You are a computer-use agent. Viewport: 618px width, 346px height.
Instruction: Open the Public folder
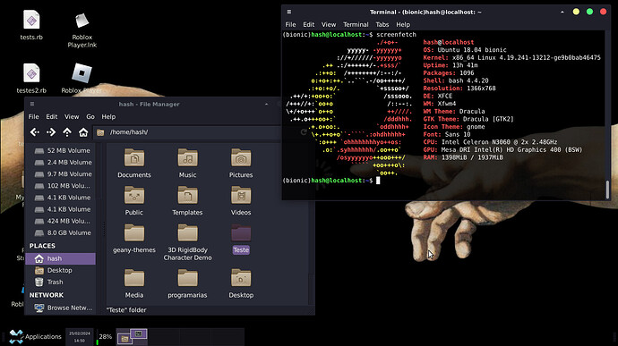[x=134, y=201]
